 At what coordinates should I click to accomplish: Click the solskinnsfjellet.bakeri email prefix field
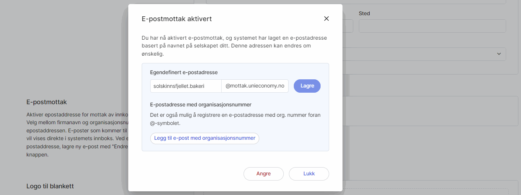click(x=186, y=86)
